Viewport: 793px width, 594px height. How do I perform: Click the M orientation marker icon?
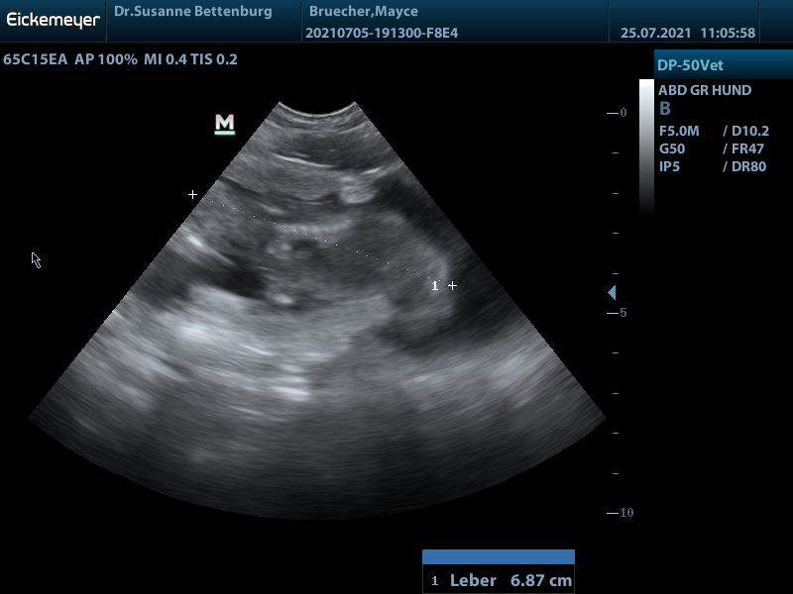click(225, 124)
